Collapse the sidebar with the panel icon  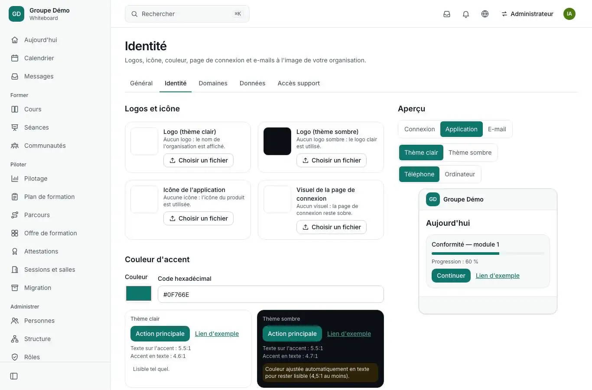click(x=14, y=376)
